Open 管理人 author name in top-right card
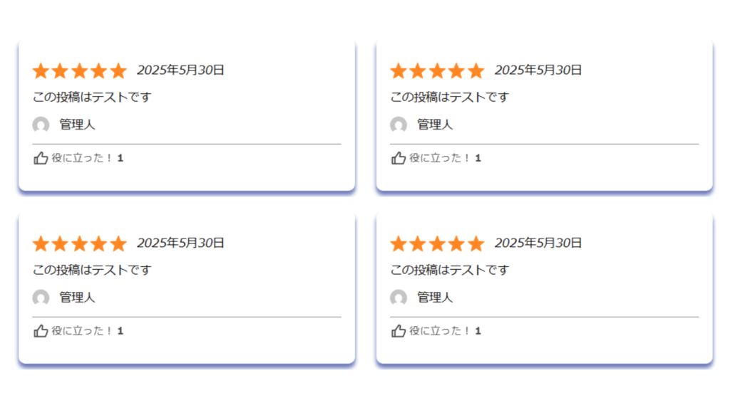The height and width of the screenshot is (410, 730). [x=435, y=125]
